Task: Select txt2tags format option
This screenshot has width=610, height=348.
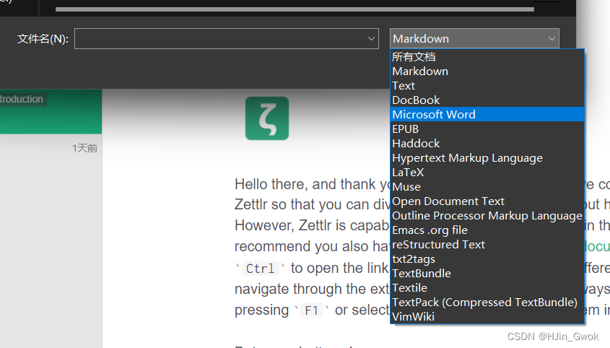Action: click(487, 258)
